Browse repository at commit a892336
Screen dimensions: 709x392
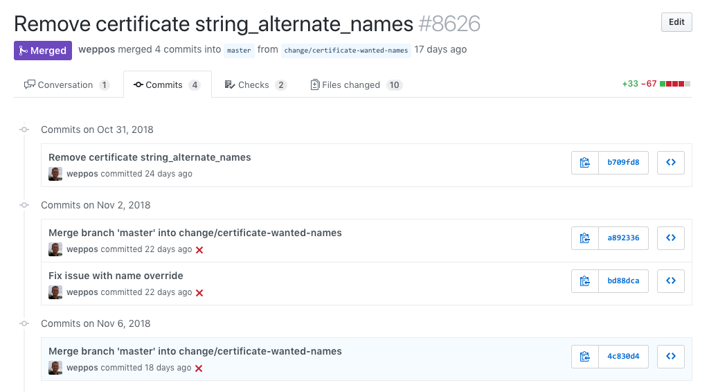670,238
